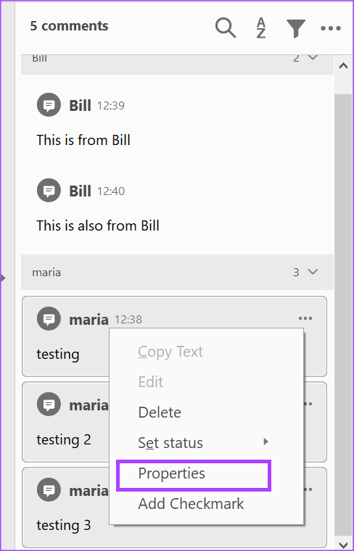The width and height of the screenshot is (354, 551).
Task: Click the comment bubble icon beside Bill 12:39
Action: tap(49, 104)
